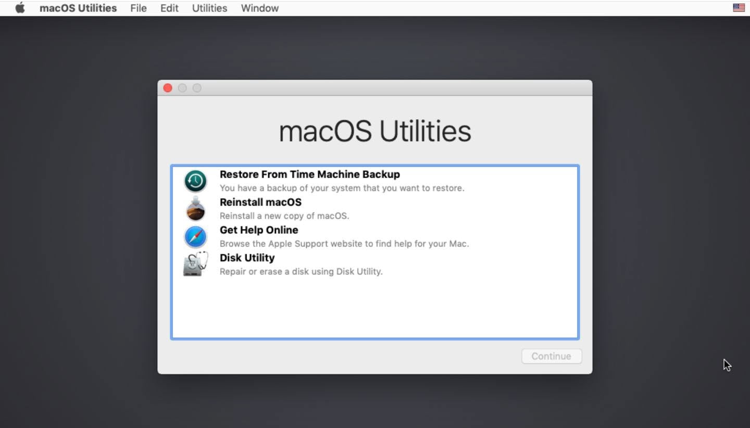The height and width of the screenshot is (428, 750).
Task: Open the Window menu
Action: tap(260, 8)
